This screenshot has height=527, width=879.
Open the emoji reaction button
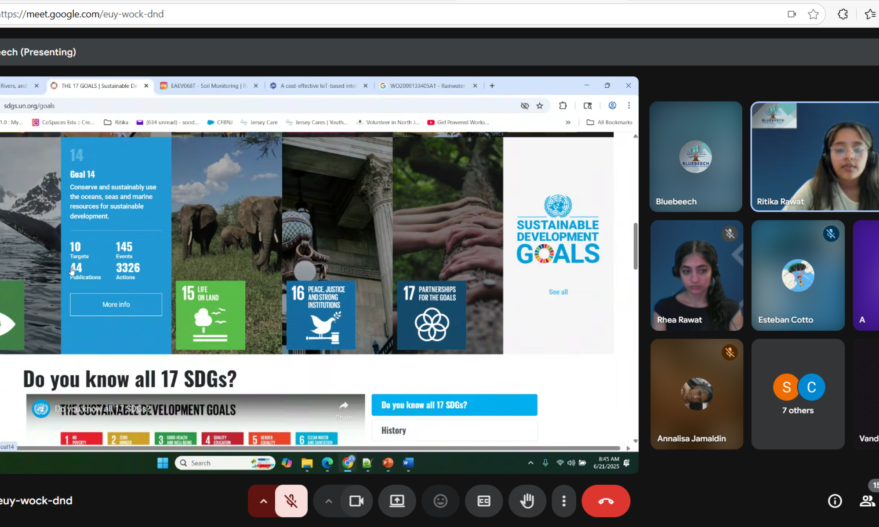point(440,501)
